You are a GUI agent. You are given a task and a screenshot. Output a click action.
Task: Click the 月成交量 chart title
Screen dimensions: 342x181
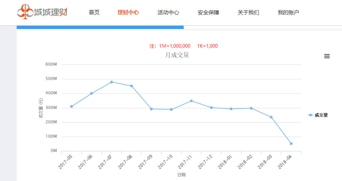point(177,55)
